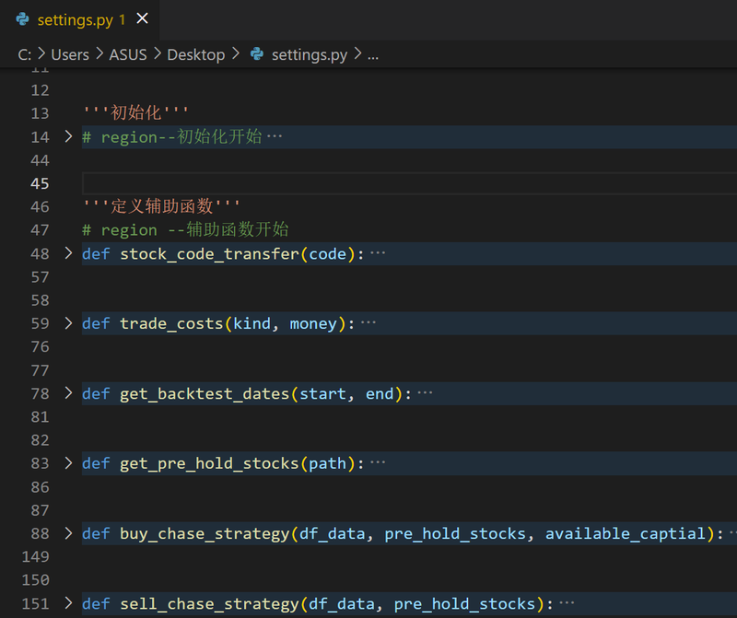Open the Desktop breadcrumb folder

(196, 55)
